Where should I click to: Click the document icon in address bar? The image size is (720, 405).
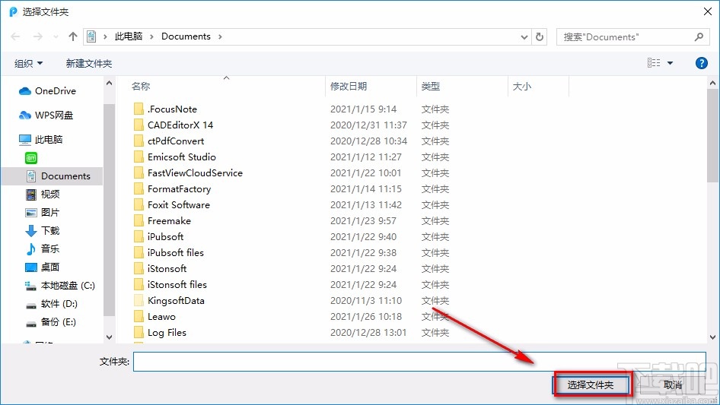pyautogui.click(x=91, y=36)
